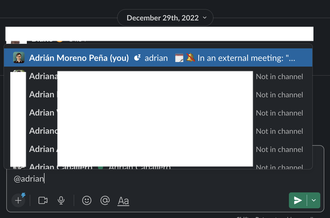
Task: Record an audio clip with microphone
Action: click(x=61, y=201)
